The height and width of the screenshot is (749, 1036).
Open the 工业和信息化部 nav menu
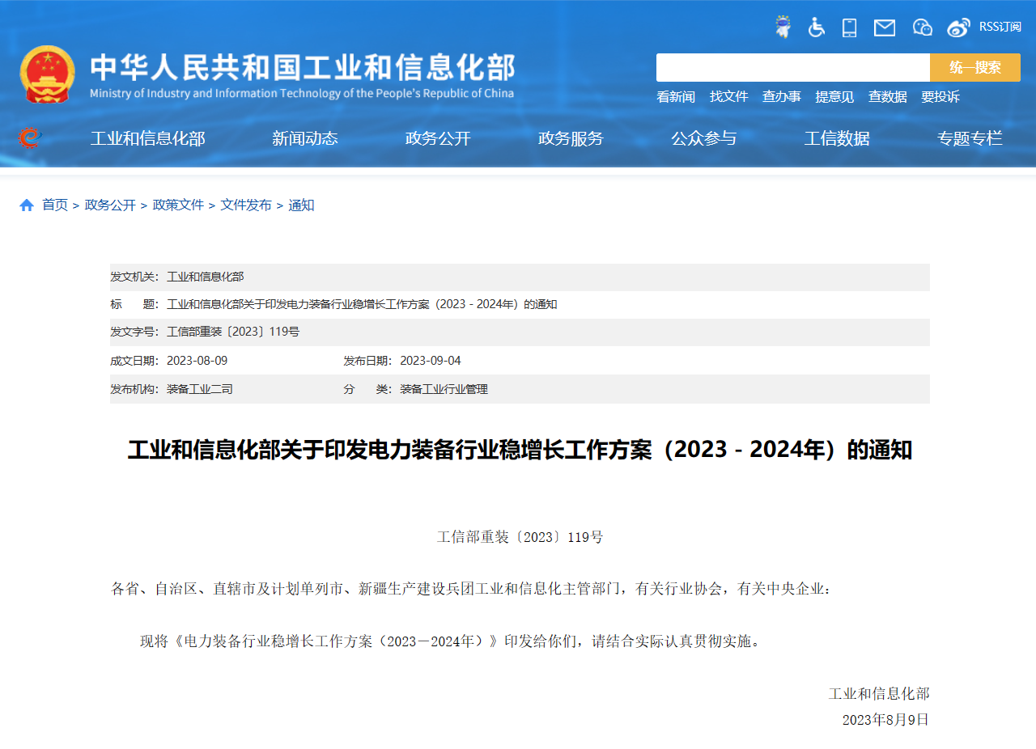click(x=147, y=138)
